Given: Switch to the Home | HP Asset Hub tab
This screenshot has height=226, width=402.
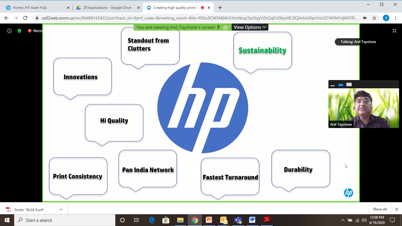Looking at the screenshot, I should pyautogui.click(x=37, y=8).
